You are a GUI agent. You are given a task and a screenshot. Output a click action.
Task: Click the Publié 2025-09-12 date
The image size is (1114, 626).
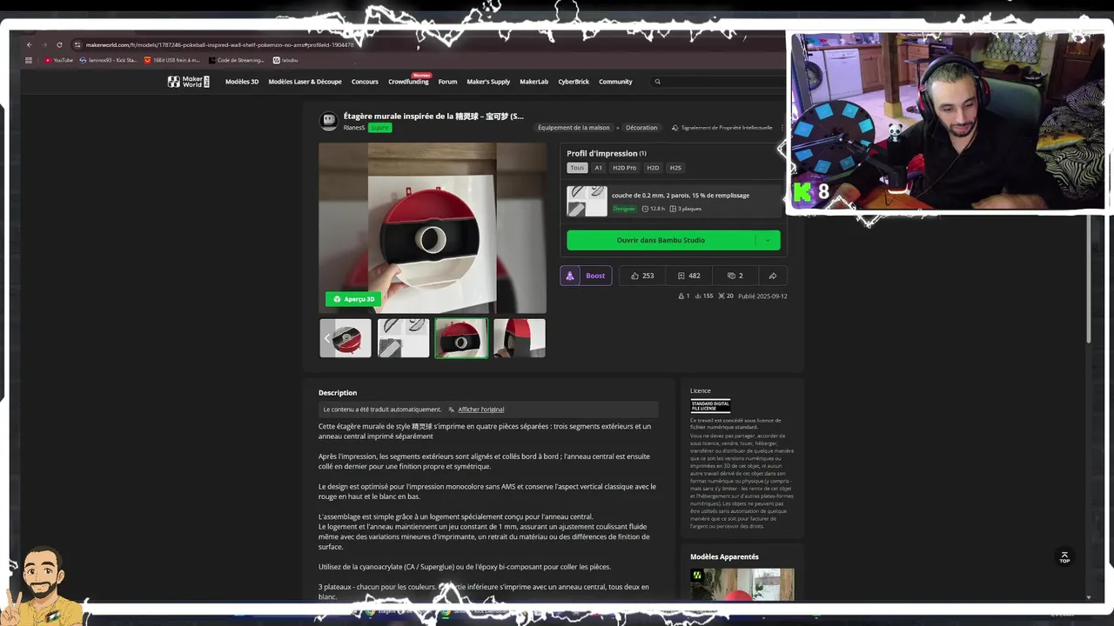coord(762,296)
